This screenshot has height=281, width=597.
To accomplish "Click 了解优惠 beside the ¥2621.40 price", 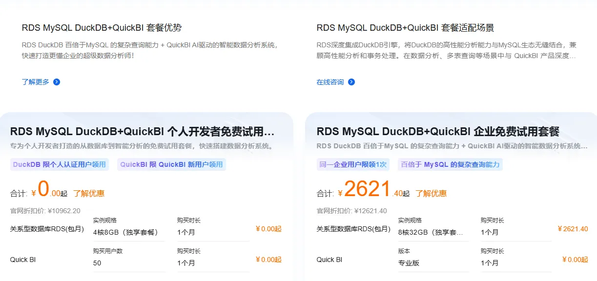I will point(431,193).
